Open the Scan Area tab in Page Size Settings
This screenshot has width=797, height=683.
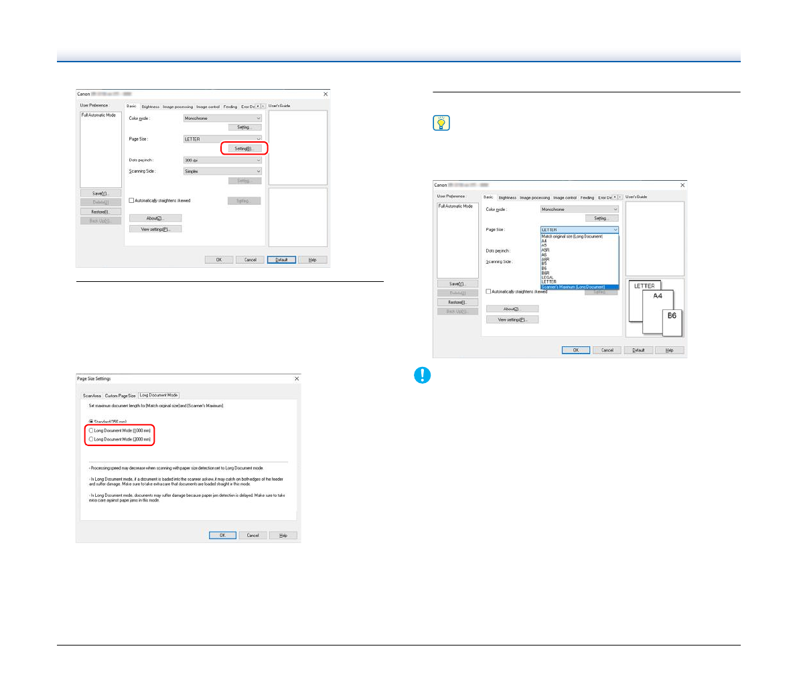[92, 396]
